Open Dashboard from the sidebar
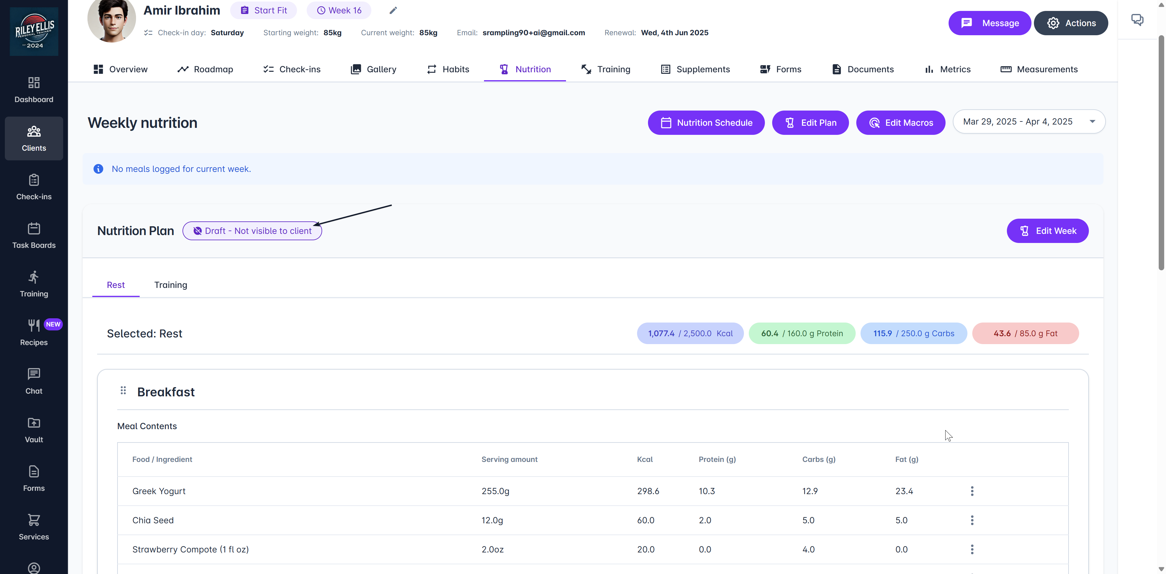Screen dimensions: 1166x574 click(x=33, y=90)
